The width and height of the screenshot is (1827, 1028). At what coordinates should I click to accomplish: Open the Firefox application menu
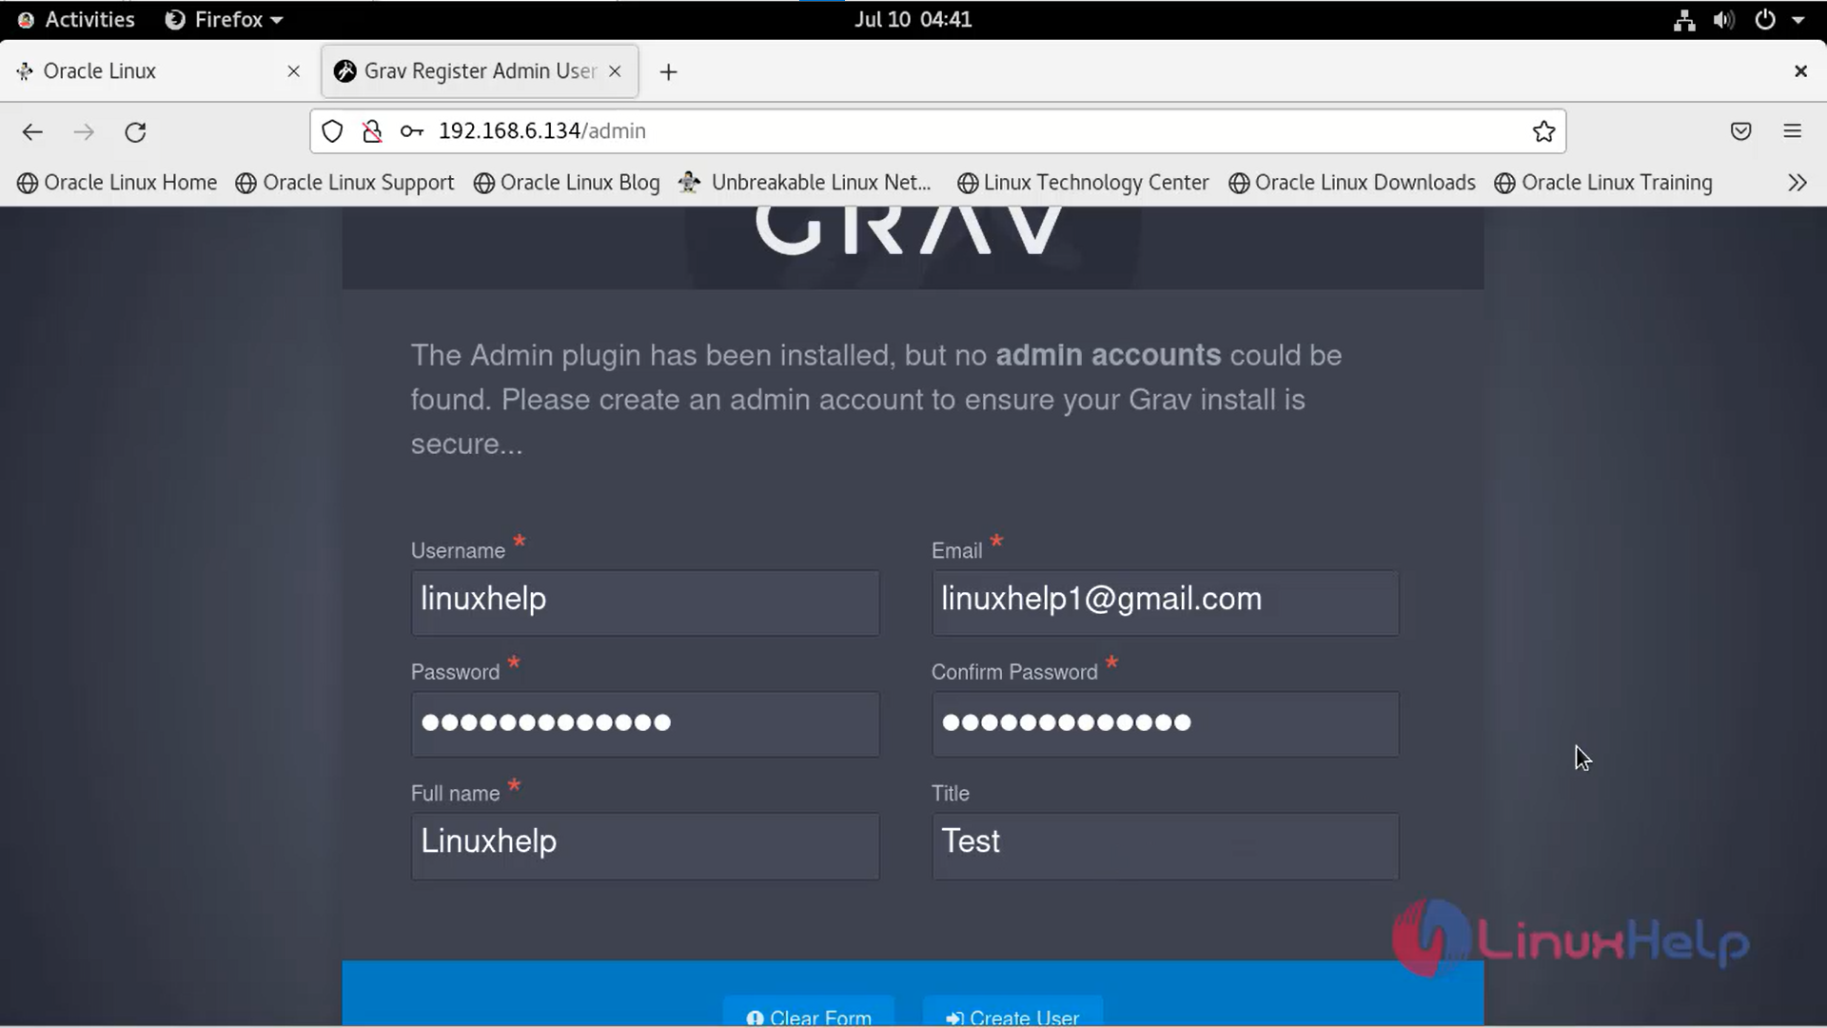coord(225,19)
